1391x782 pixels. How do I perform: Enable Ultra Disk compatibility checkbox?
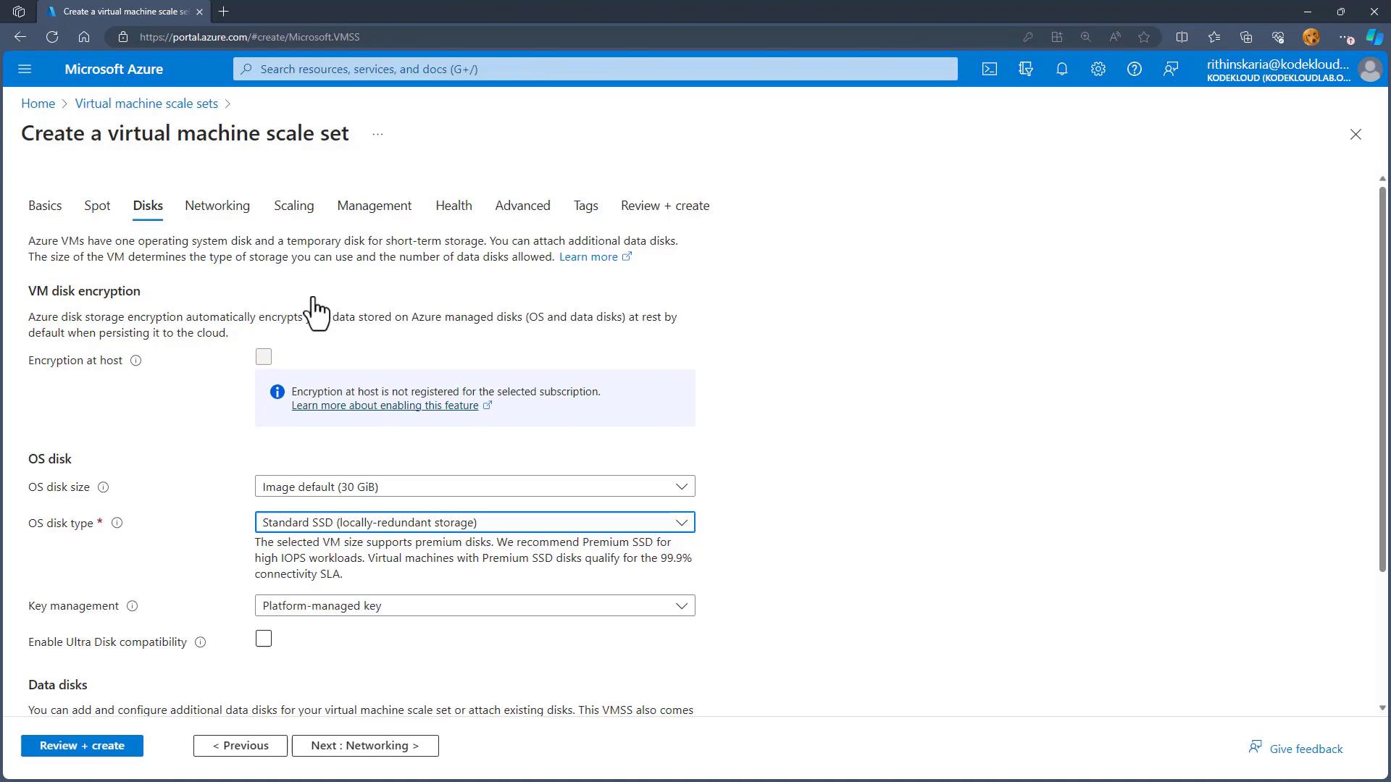pyautogui.click(x=264, y=639)
